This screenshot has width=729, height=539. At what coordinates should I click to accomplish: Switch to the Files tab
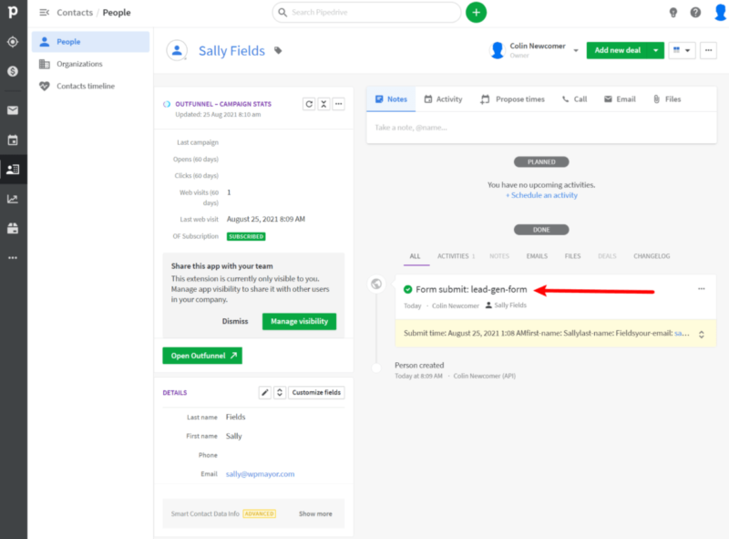pyautogui.click(x=667, y=99)
